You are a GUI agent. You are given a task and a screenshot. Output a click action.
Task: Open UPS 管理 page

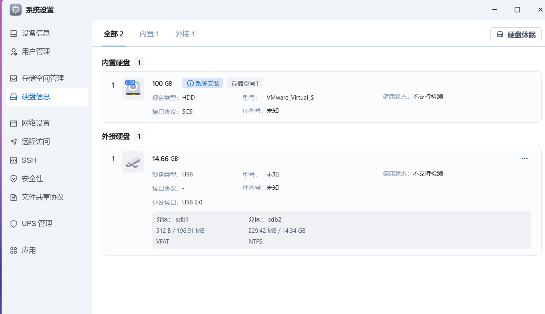[x=47, y=224]
